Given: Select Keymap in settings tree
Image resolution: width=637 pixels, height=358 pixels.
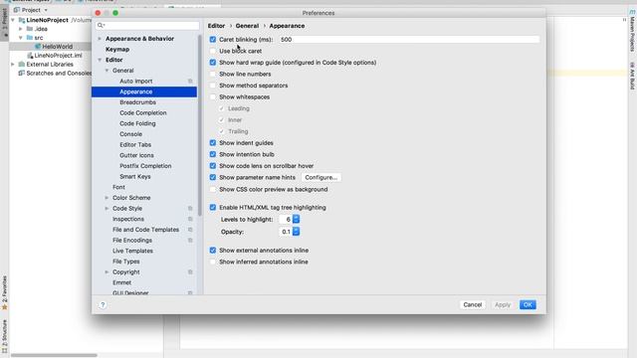Looking at the screenshot, I should click(x=117, y=49).
